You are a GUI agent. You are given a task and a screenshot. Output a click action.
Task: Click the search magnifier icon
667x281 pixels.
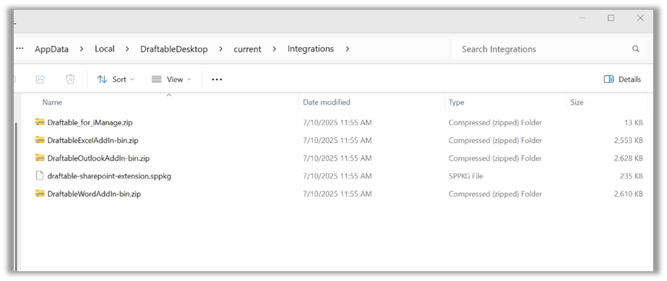tap(636, 49)
